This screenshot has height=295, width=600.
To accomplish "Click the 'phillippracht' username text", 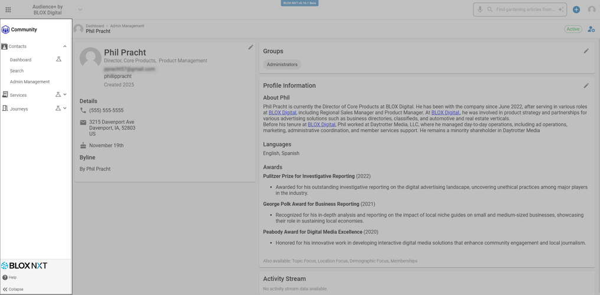I will pyautogui.click(x=118, y=77).
